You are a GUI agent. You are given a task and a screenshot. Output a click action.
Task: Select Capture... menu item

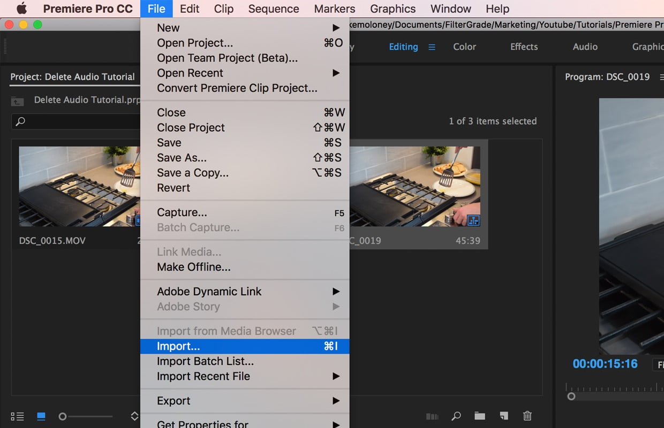245,212
